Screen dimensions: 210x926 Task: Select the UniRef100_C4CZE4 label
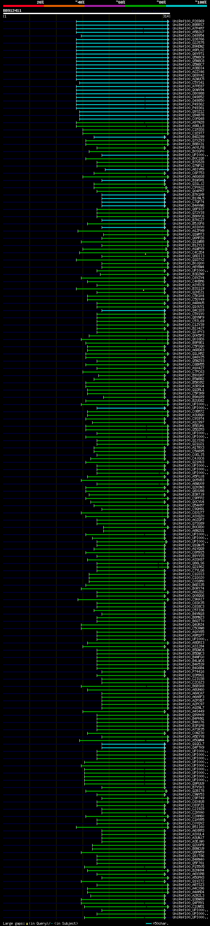188,252
